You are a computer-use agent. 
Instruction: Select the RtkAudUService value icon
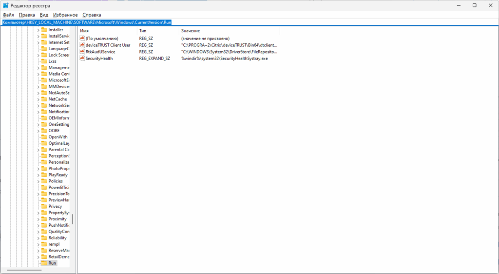tap(82, 52)
